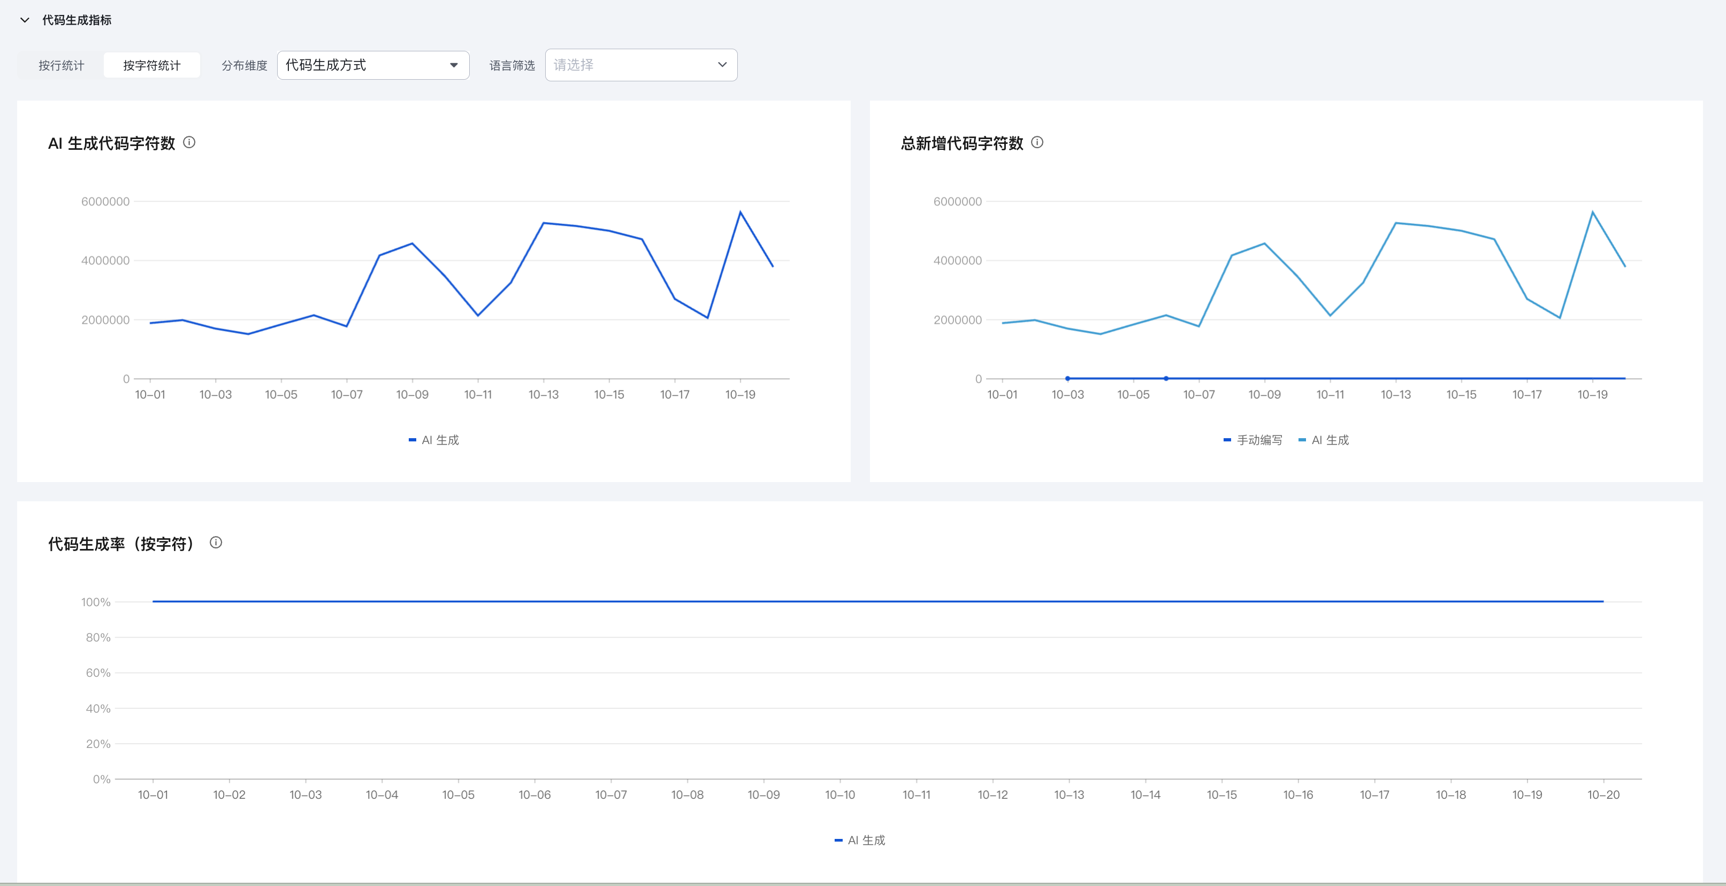Click the 分布维度 label
1726x886 pixels.
click(x=245, y=66)
